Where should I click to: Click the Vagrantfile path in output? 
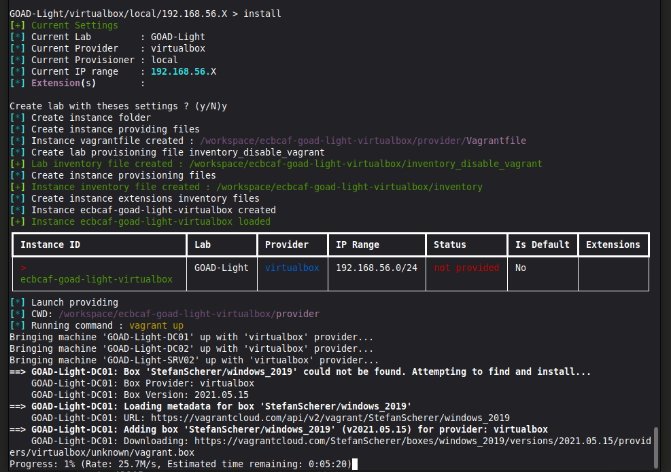click(363, 141)
